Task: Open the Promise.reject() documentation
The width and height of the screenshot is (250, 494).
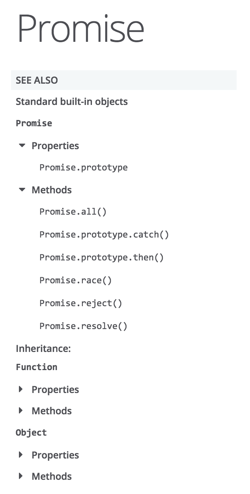Action: [81, 303]
